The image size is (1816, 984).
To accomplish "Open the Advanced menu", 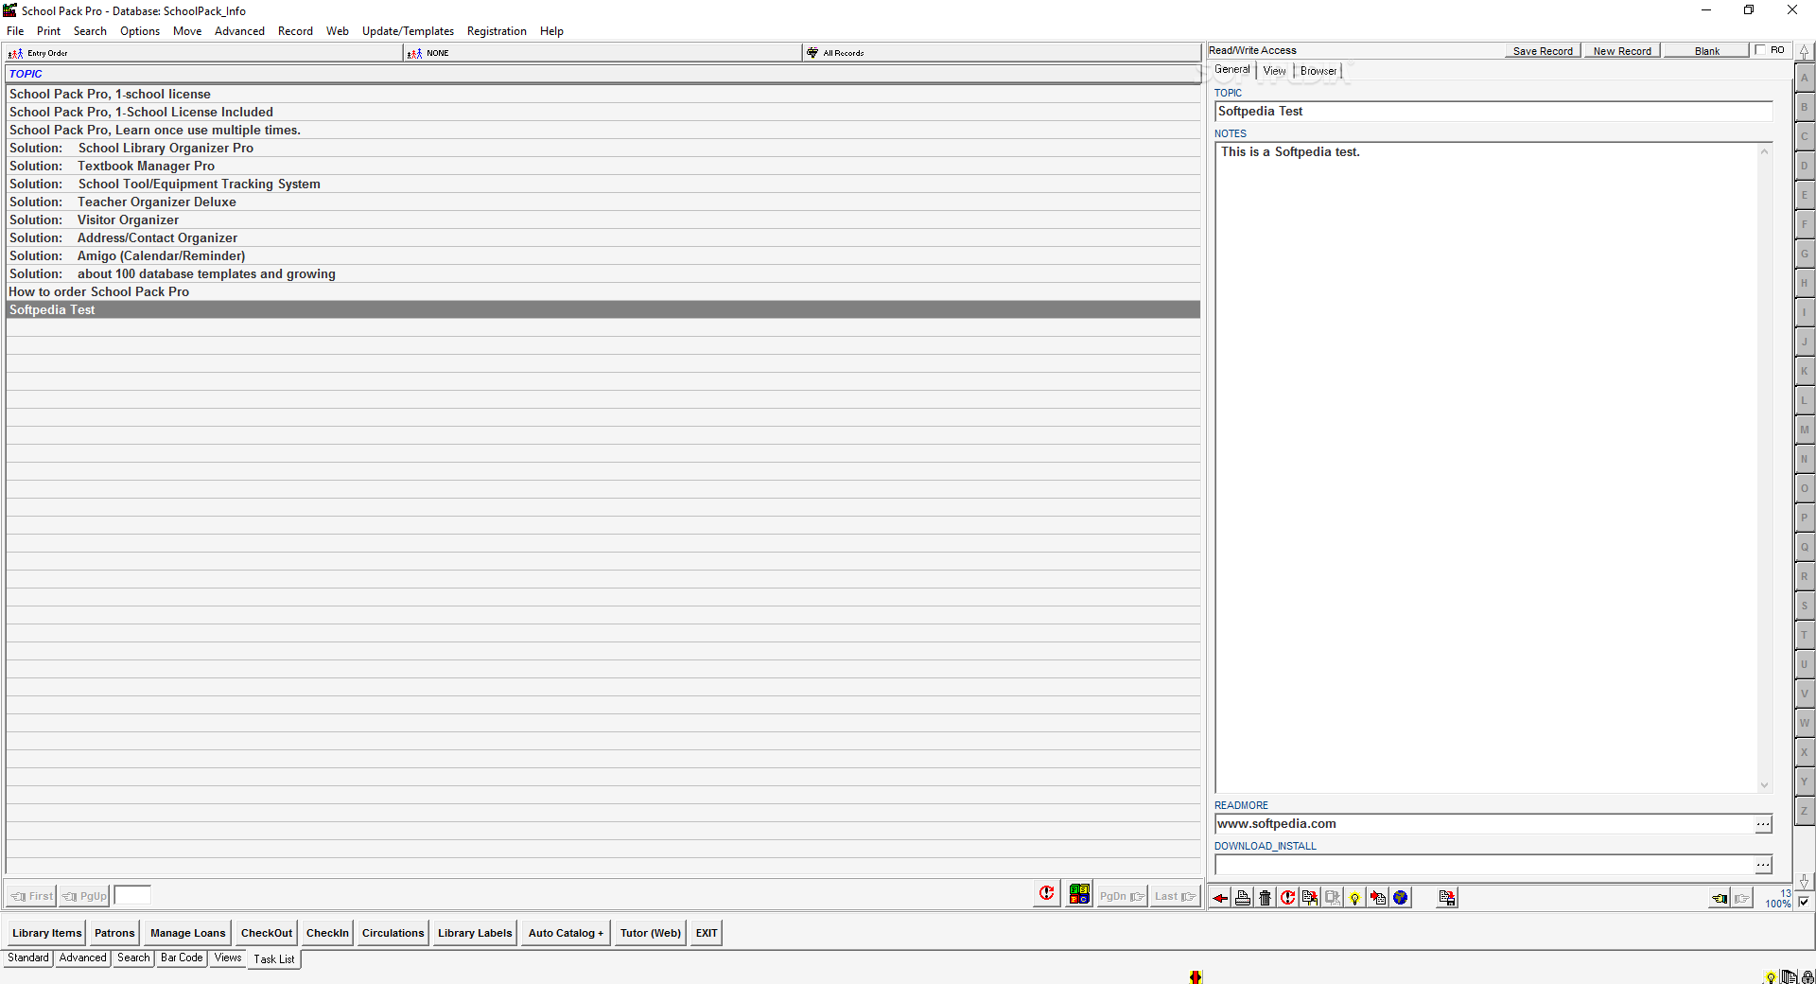I will click(239, 31).
